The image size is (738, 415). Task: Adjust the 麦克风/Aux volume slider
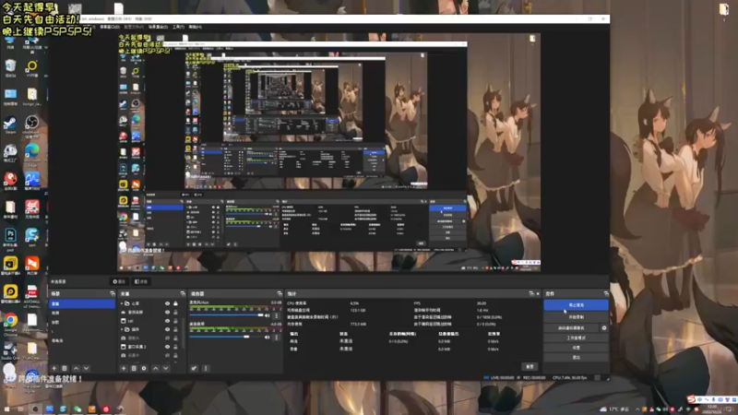coord(226,315)
